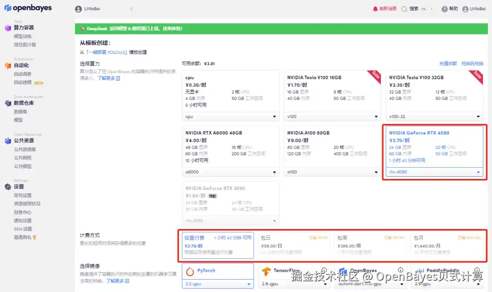Screen dimensions: 492x292
Task: Open TensorFlow 2.8-gpu version dropdown
Action: tap(294, 284)
